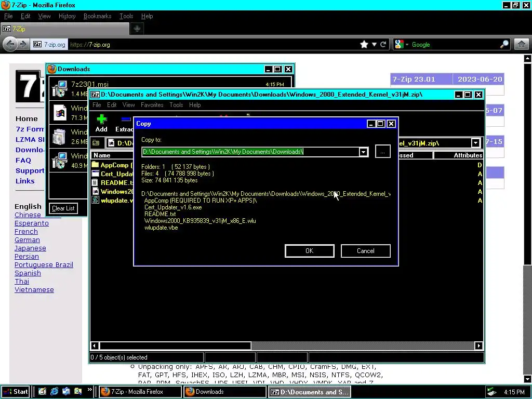Click the search magnifier icon in Google box
The height and width of the screenshot is (399, 532).
[x=504, y=45]
